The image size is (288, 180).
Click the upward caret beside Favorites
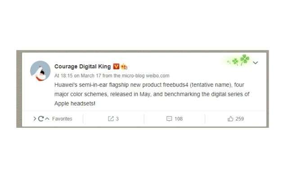point(47,119)
